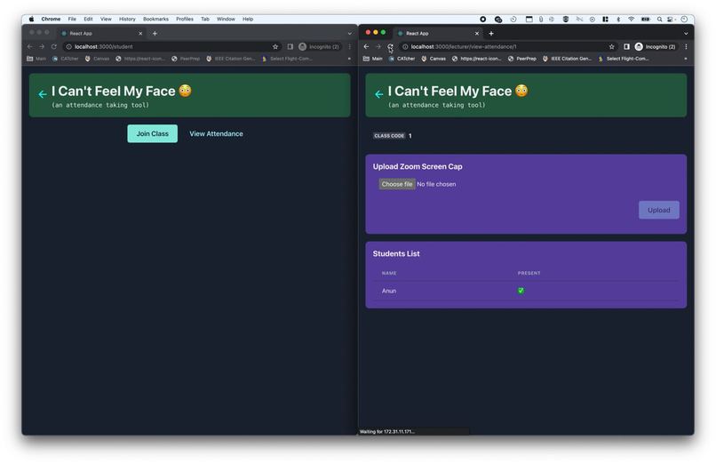This screenshot has height=464, width=716.
Task: Click the CLASS CODE badge
Action: pyautogui.click(x=389, y=136)
